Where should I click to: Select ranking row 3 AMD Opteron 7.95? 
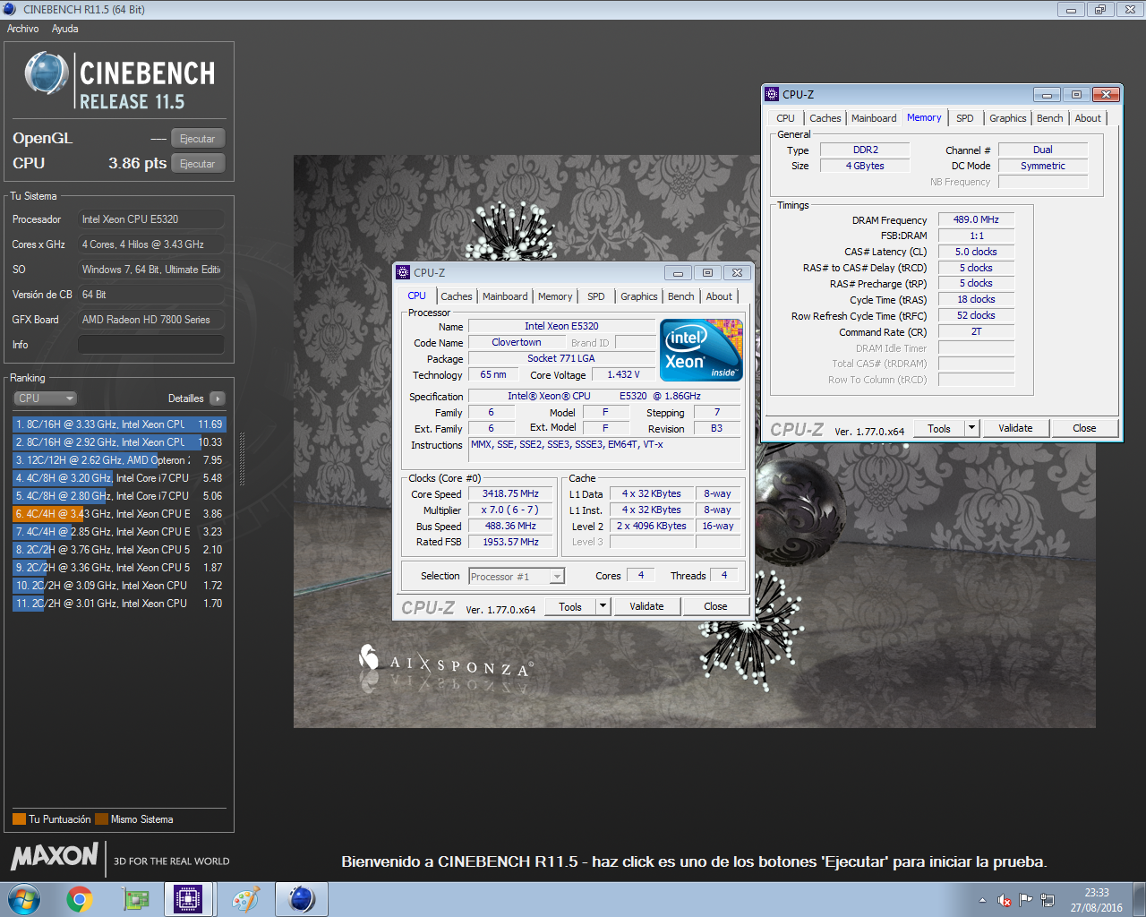point(119,460)
